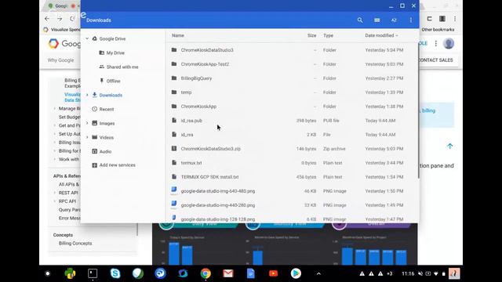Select temp folder

click(291, 92)
